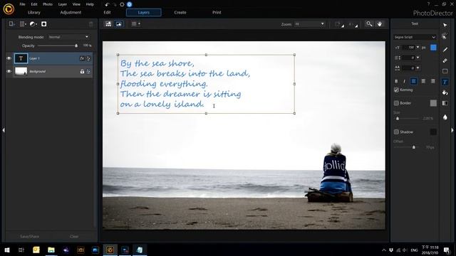The image size is (456, 256).
Task: Click the single photo view icon
Action: click(119, 24)
